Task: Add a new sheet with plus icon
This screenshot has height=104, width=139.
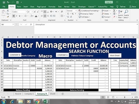Action: coord(63,94)
